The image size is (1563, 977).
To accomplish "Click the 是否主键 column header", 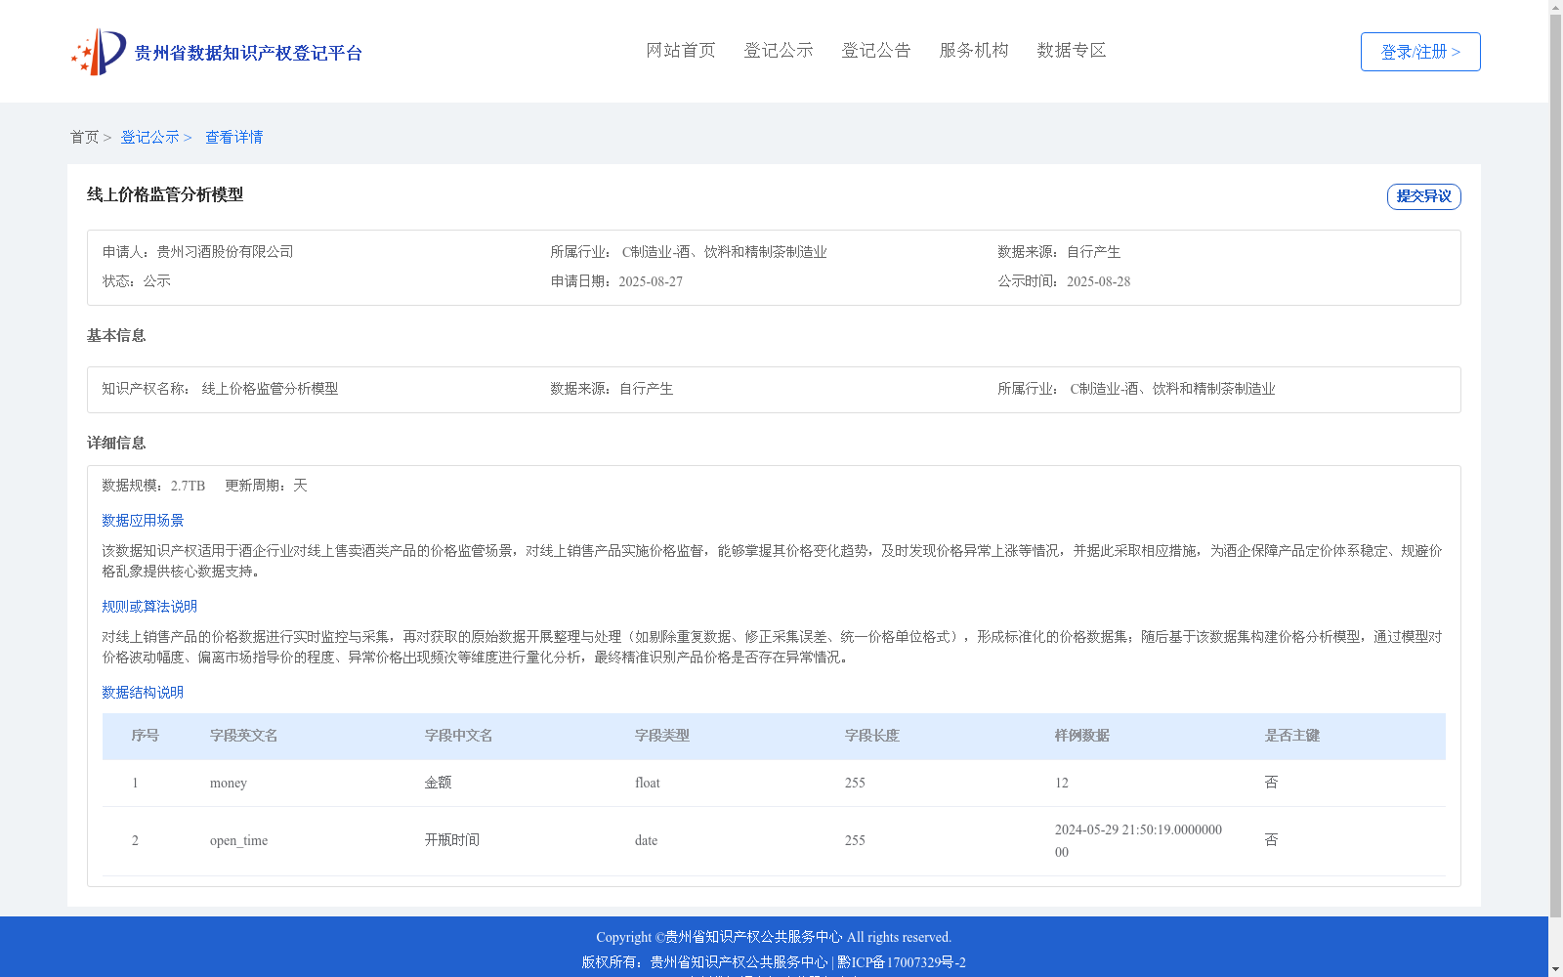I will 1292,736.
